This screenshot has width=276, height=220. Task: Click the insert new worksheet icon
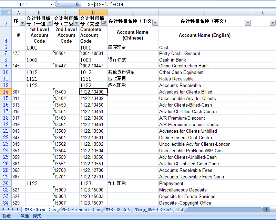click(x=180, y=209)
